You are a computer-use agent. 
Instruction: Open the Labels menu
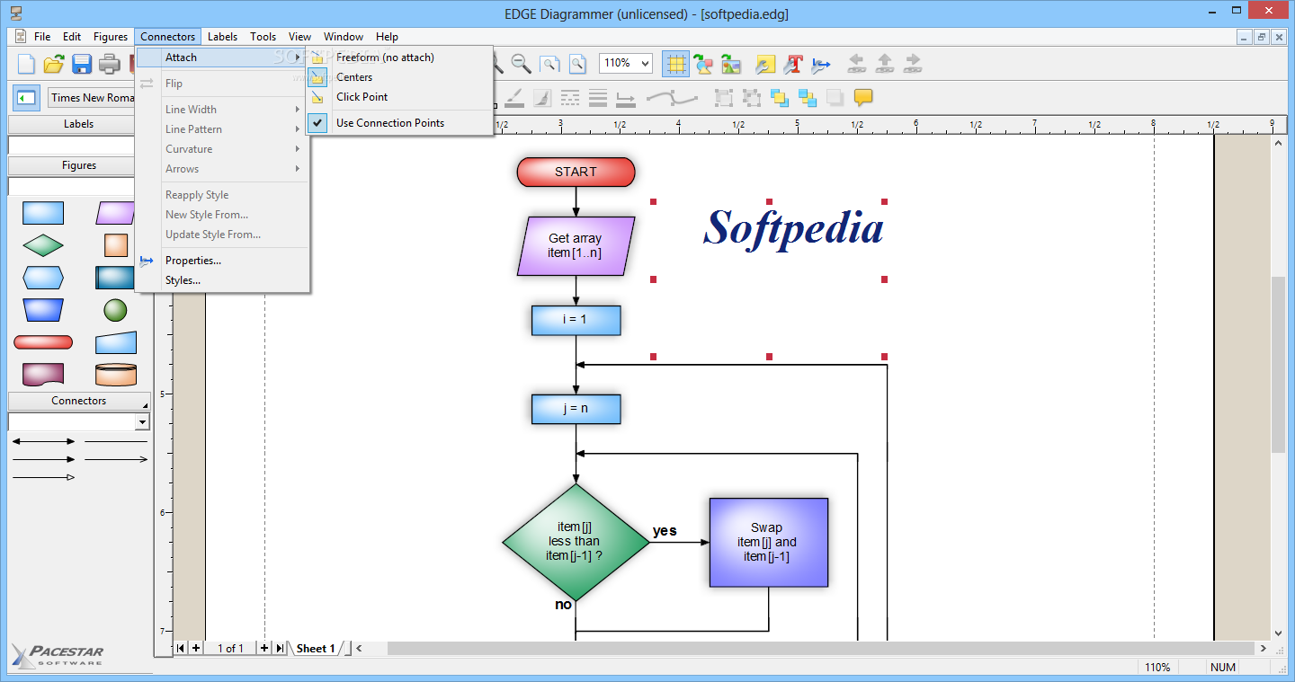(x=222, y=37)
